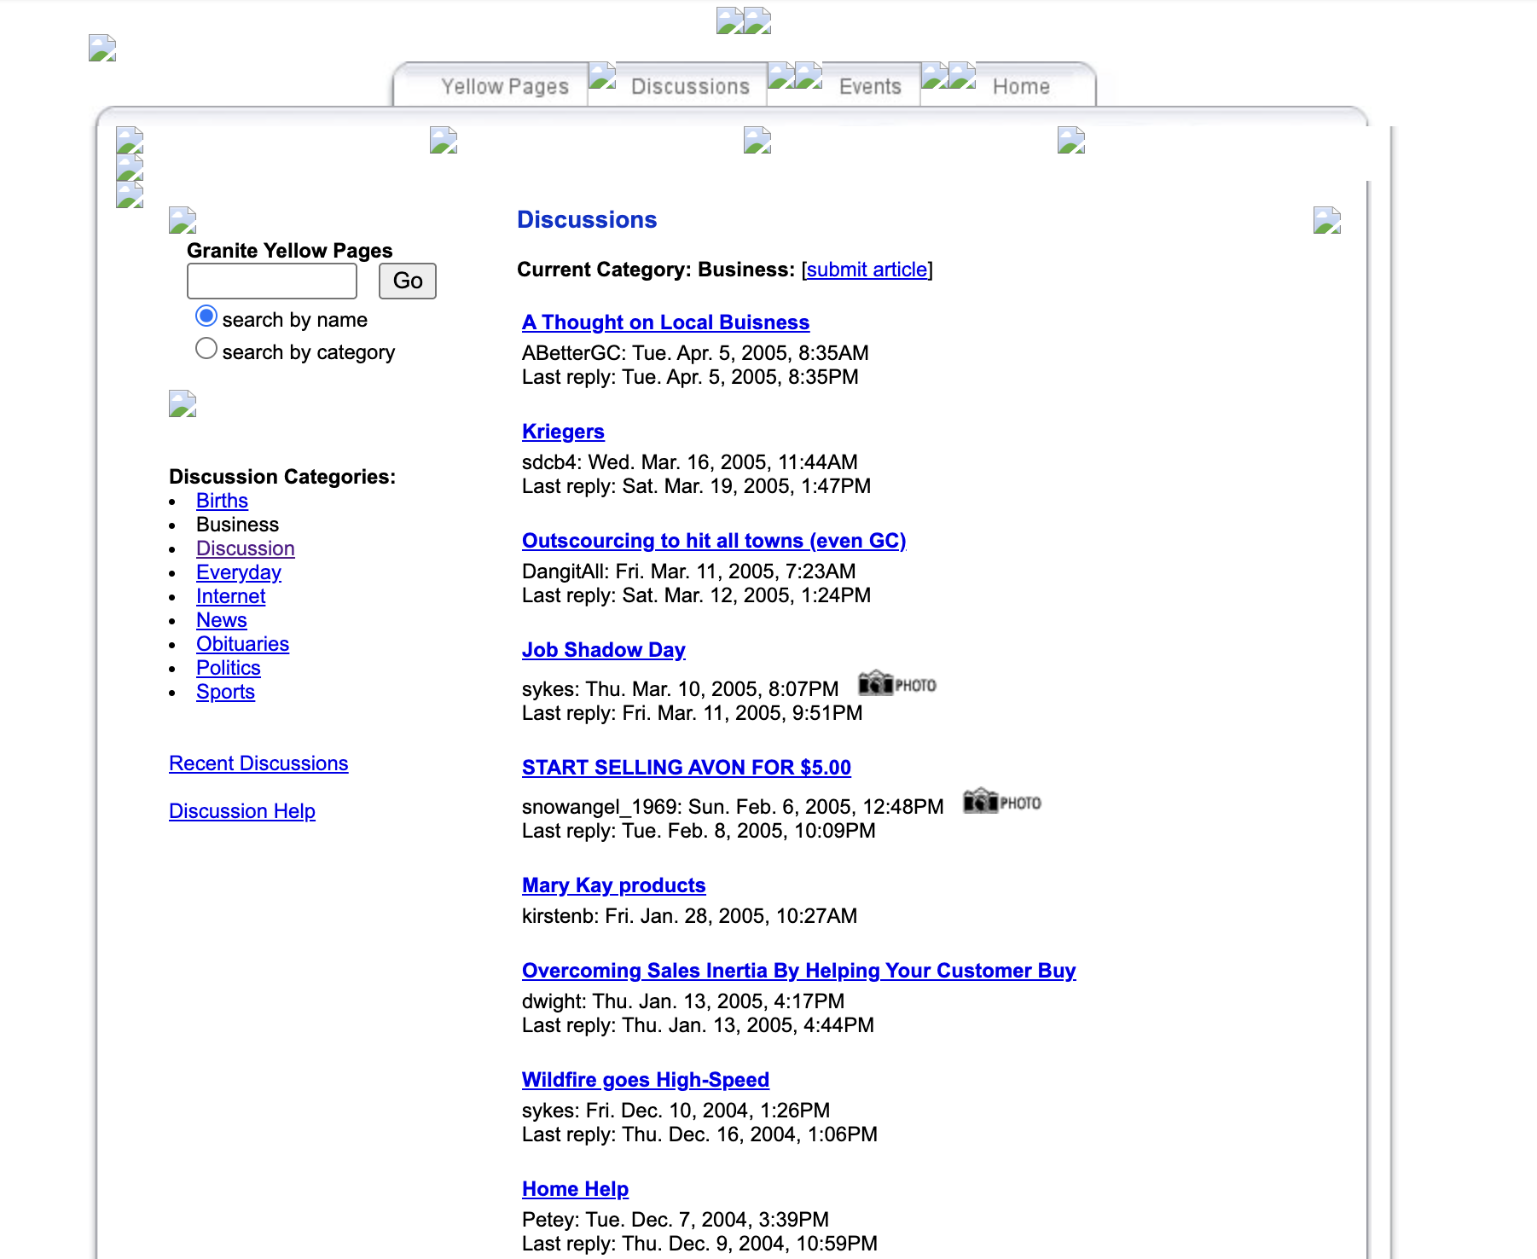Click the broken image icon above Granite Yellow Pages

[x=183, y=221]
